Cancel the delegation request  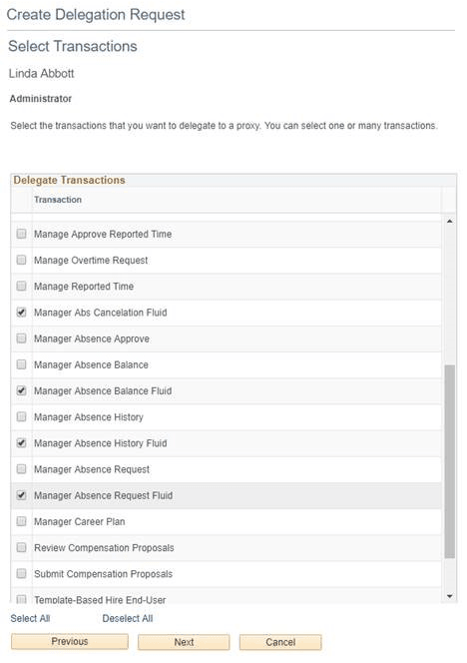coord(280,642)
